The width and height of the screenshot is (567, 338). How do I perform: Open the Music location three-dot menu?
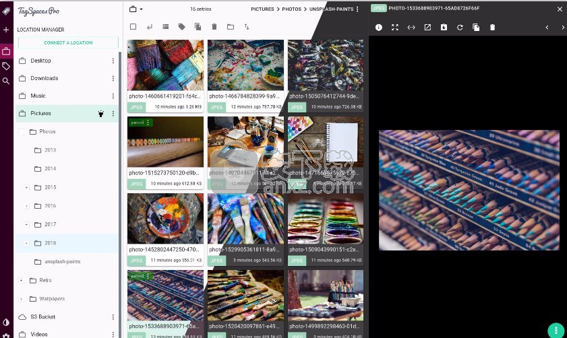pos(113,96)
